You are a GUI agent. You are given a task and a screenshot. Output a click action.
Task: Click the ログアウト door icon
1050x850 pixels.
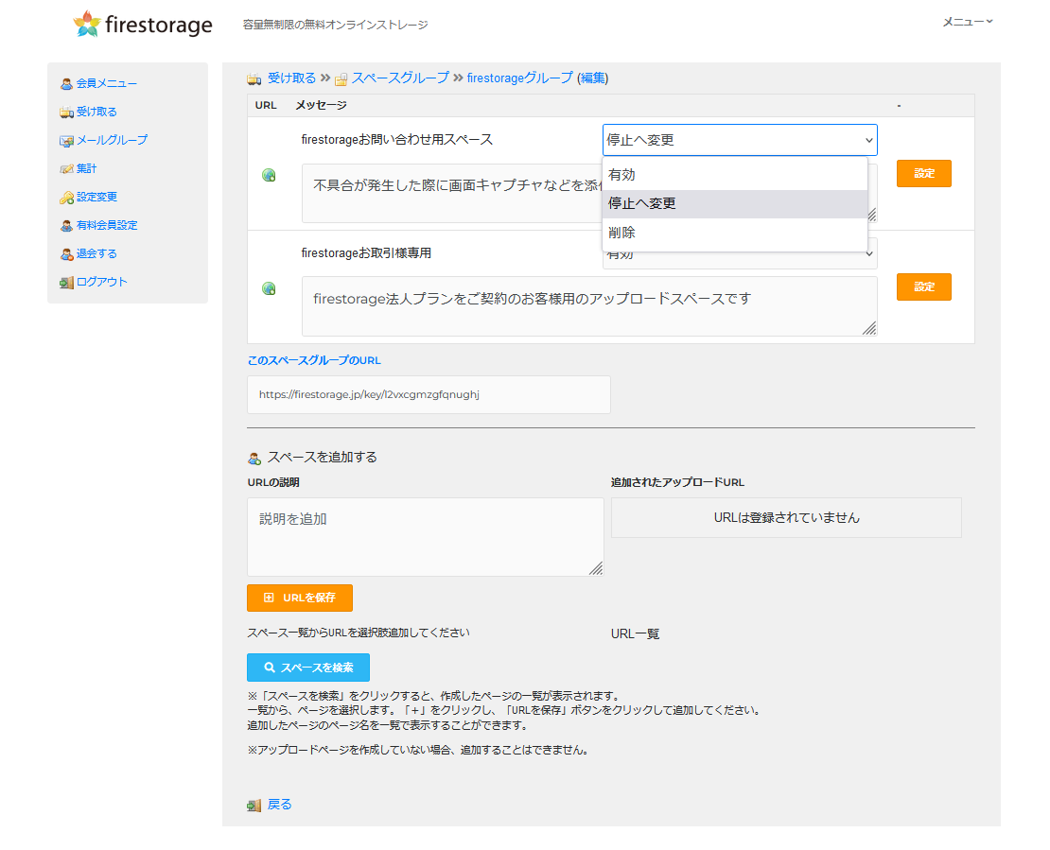point(66,283)
